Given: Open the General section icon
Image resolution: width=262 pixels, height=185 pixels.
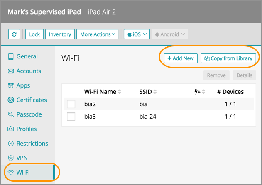Looking at the screenshot, I should 11,57.
